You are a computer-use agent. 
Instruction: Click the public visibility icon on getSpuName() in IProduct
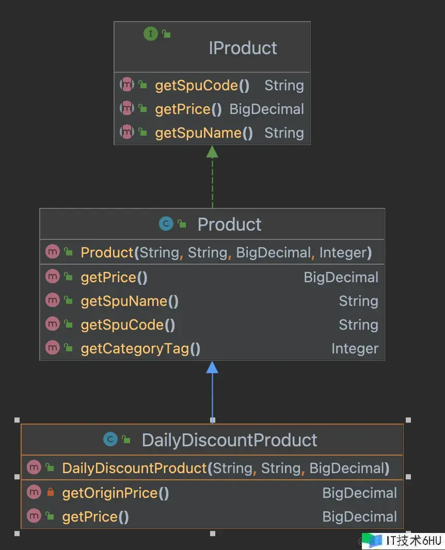click(x=142, y=133)
